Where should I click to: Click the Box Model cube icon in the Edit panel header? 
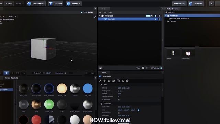coord(100,76)
